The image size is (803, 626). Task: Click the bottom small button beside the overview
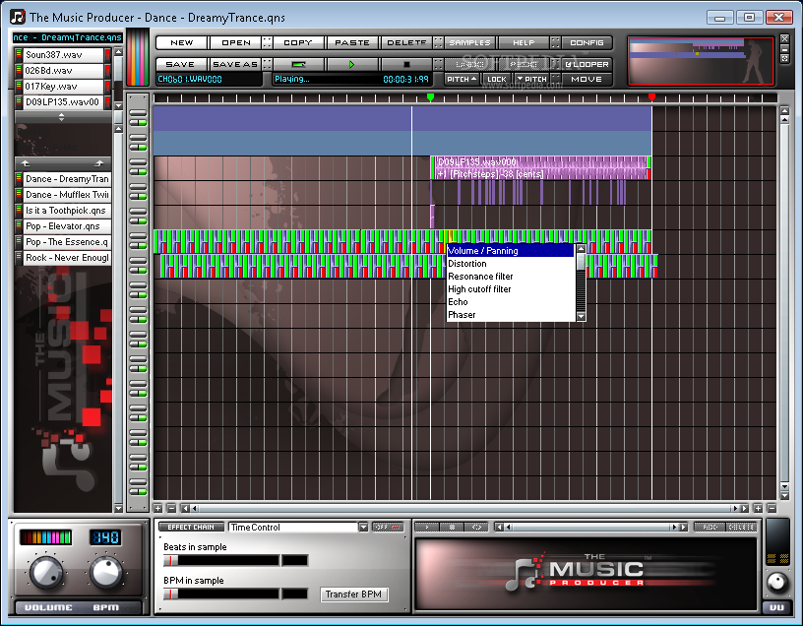pos(784,59)
